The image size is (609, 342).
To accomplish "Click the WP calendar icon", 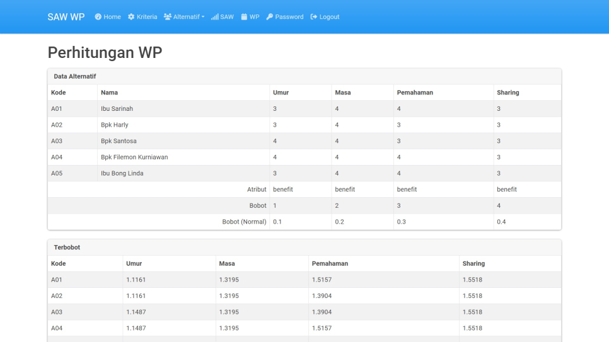I will pyautogui.click(x=244, y=17).
